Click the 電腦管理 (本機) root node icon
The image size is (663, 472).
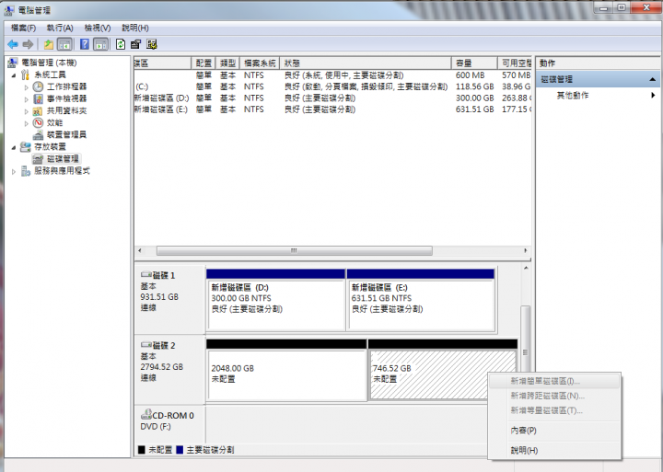coord(13,63)
